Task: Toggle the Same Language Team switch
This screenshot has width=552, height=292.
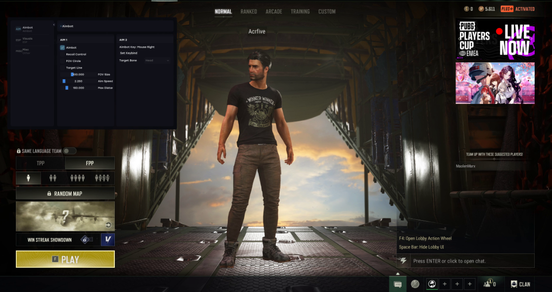Action: (69, 151)
